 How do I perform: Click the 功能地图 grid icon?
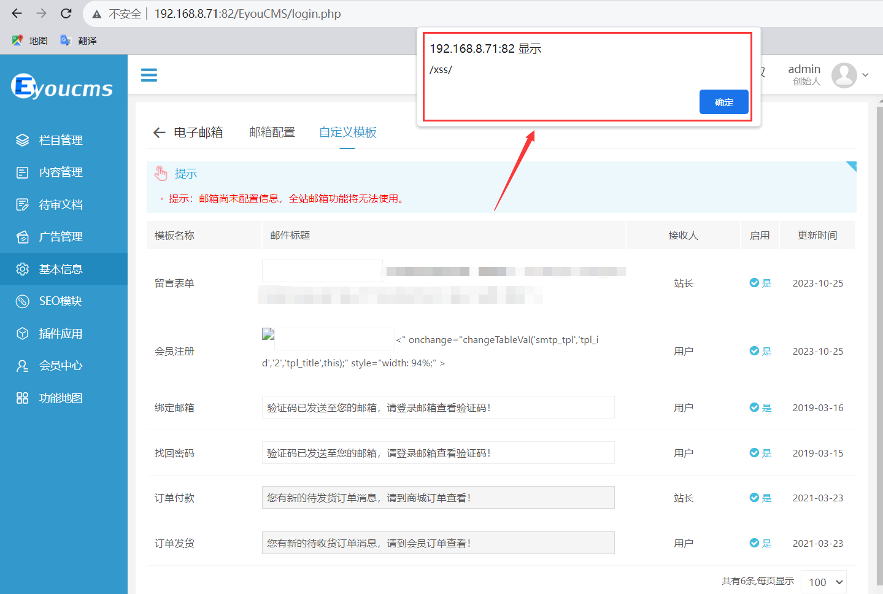pyautogui.click(x=23, y=398)
